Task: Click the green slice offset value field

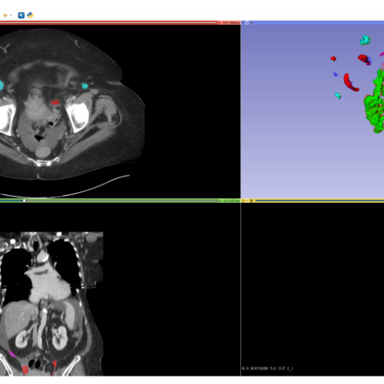Action: 229,200
